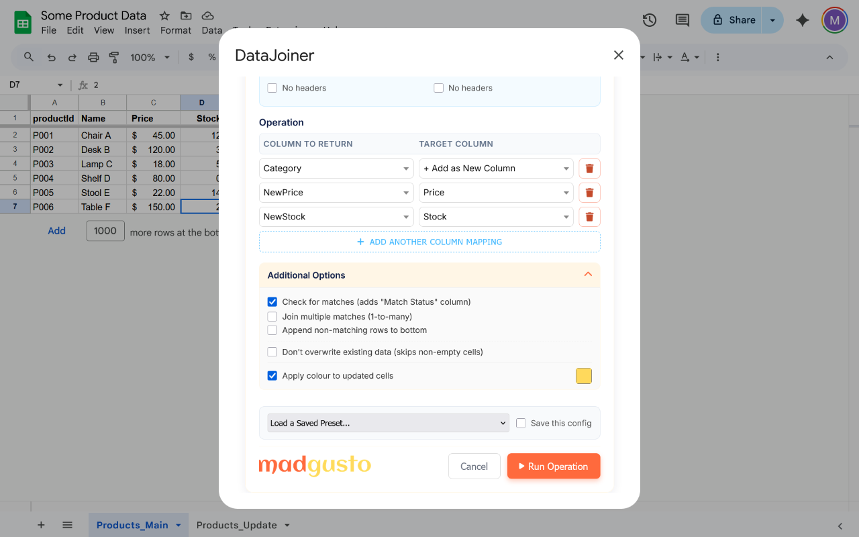Screen dimensions: 859x537
Task: Open version history clock icon
Action: pos(649,20)
